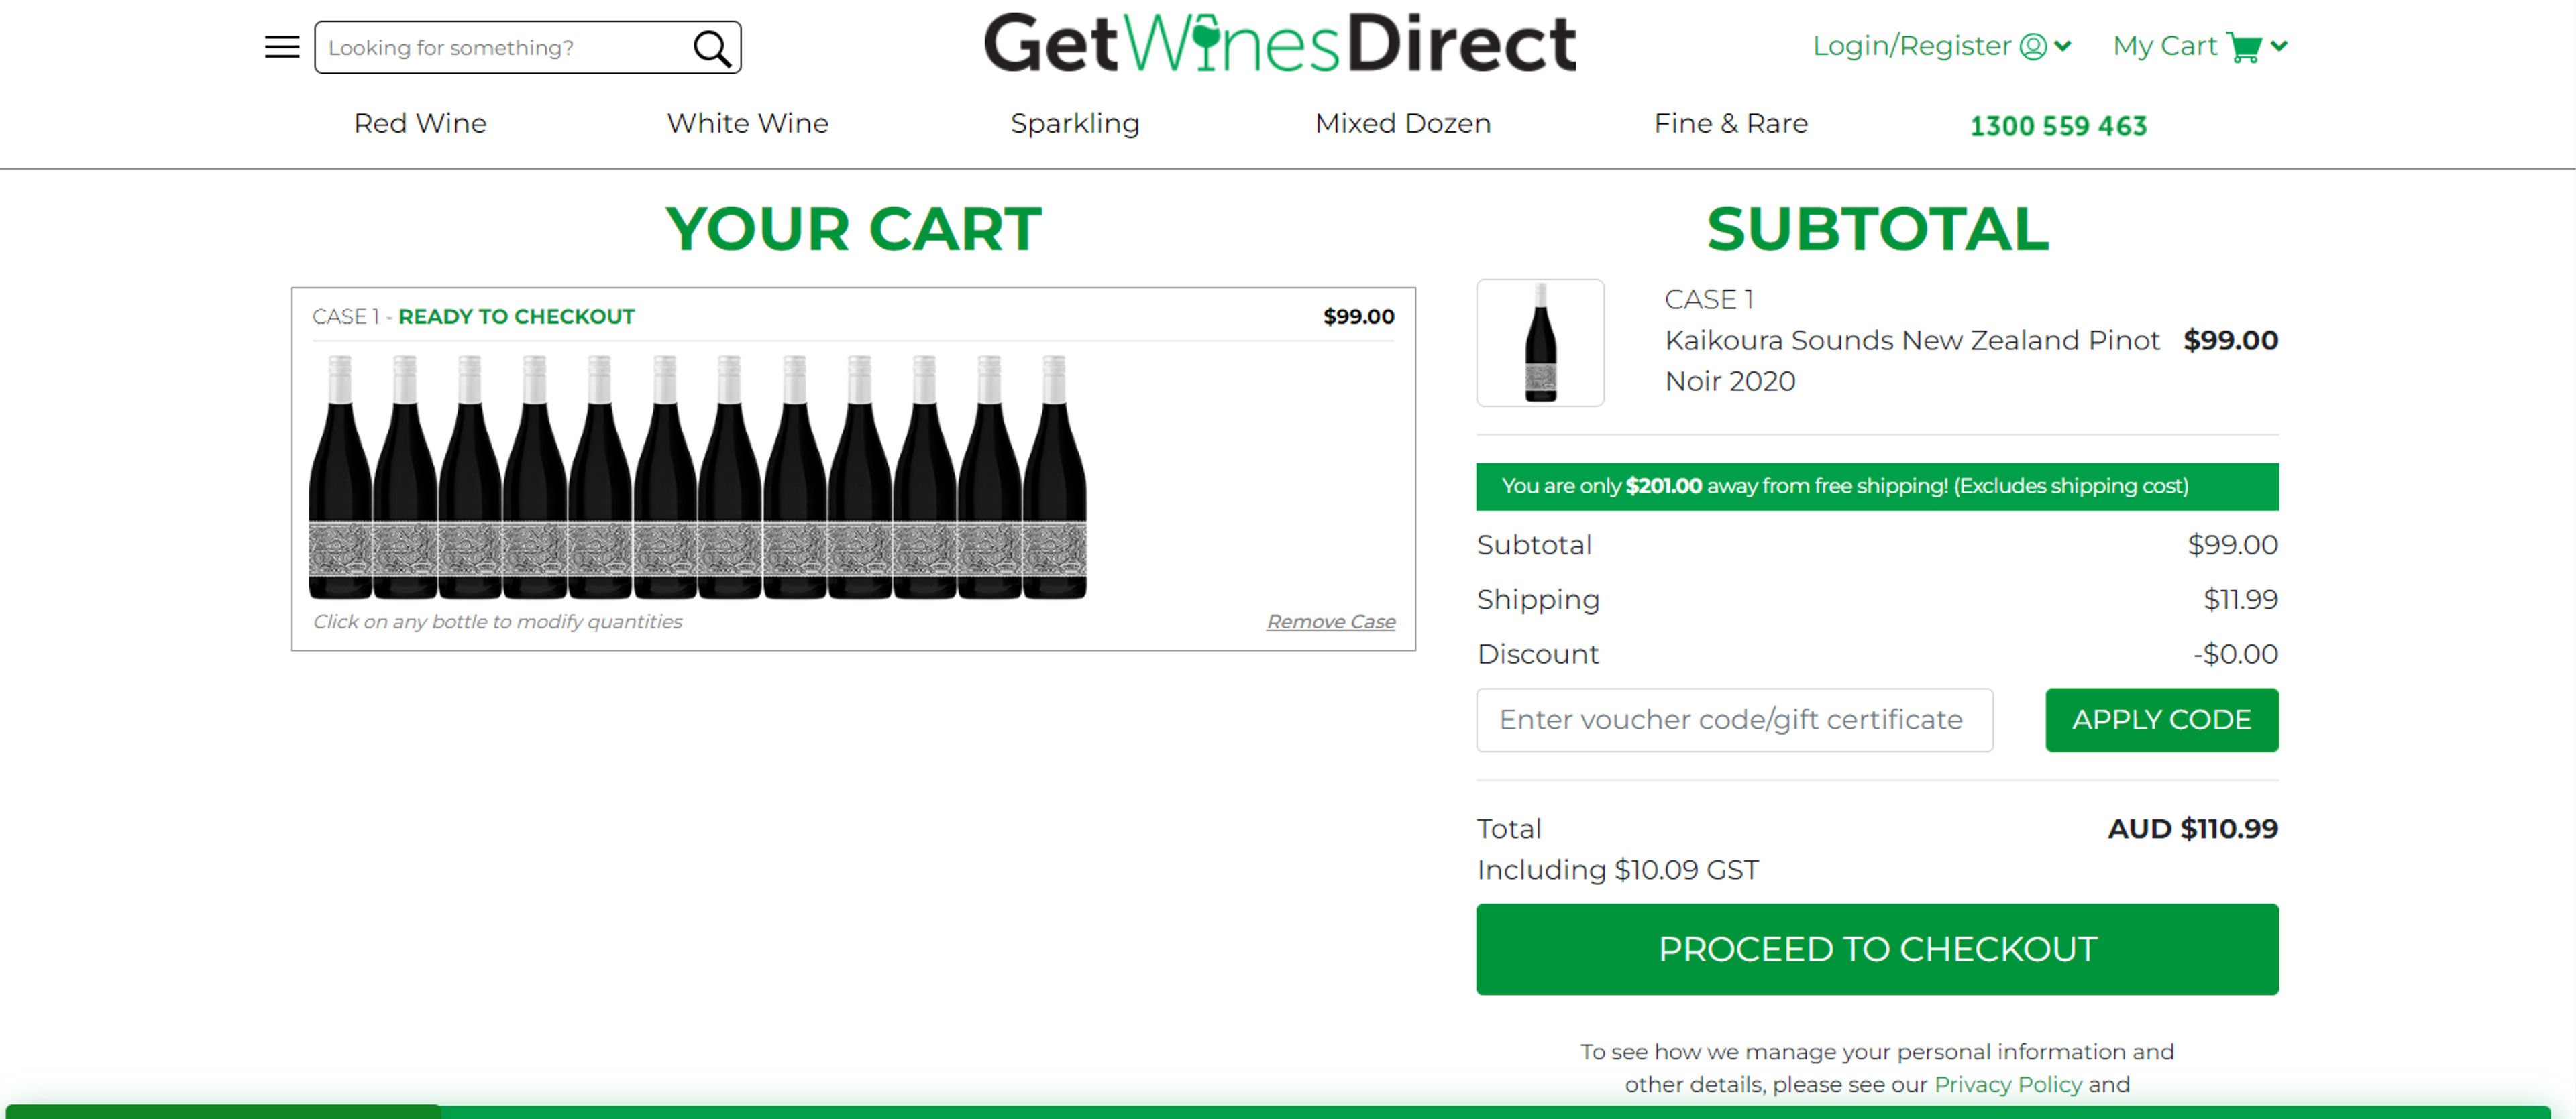Click the first bottle in Case 1
This screenshot has height=1119, width=2576.
[340, 477]
